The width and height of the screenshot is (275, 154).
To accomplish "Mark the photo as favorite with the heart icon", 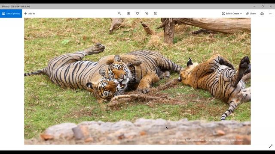I will pos(137,13).
